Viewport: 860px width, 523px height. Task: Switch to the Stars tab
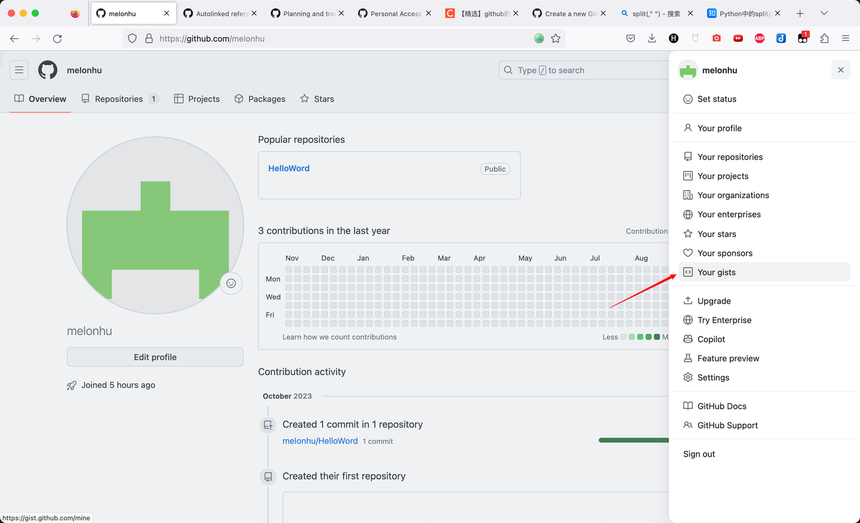317,99
